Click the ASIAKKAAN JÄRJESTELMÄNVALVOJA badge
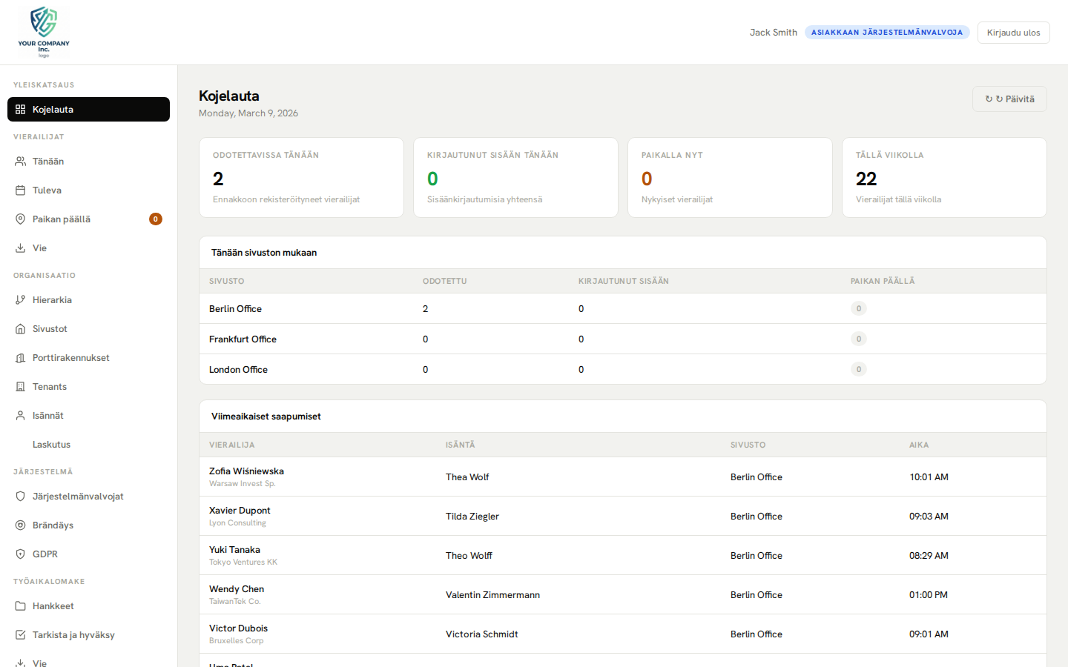1068x667 pixels. pos(887,32)
